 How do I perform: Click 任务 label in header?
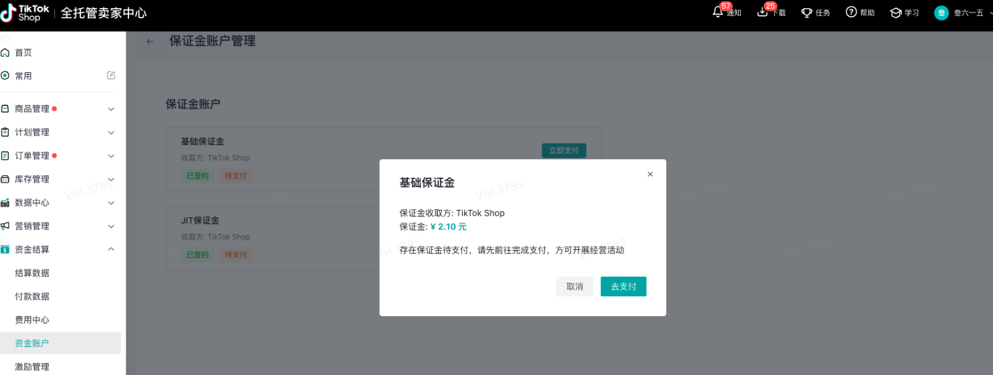click(x=823, y=13)
